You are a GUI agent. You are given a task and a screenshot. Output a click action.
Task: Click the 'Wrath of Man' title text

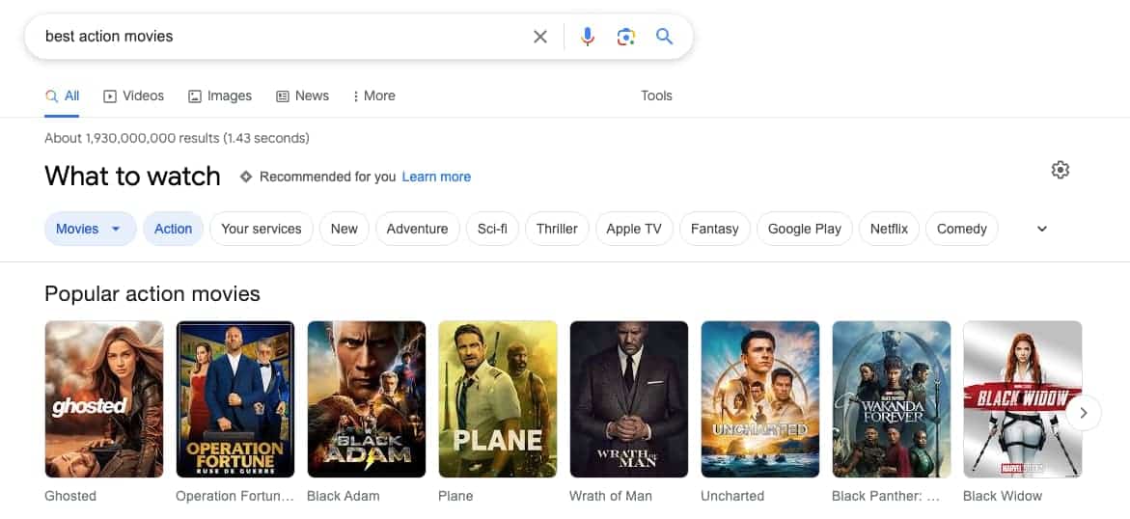coord(611,496)
